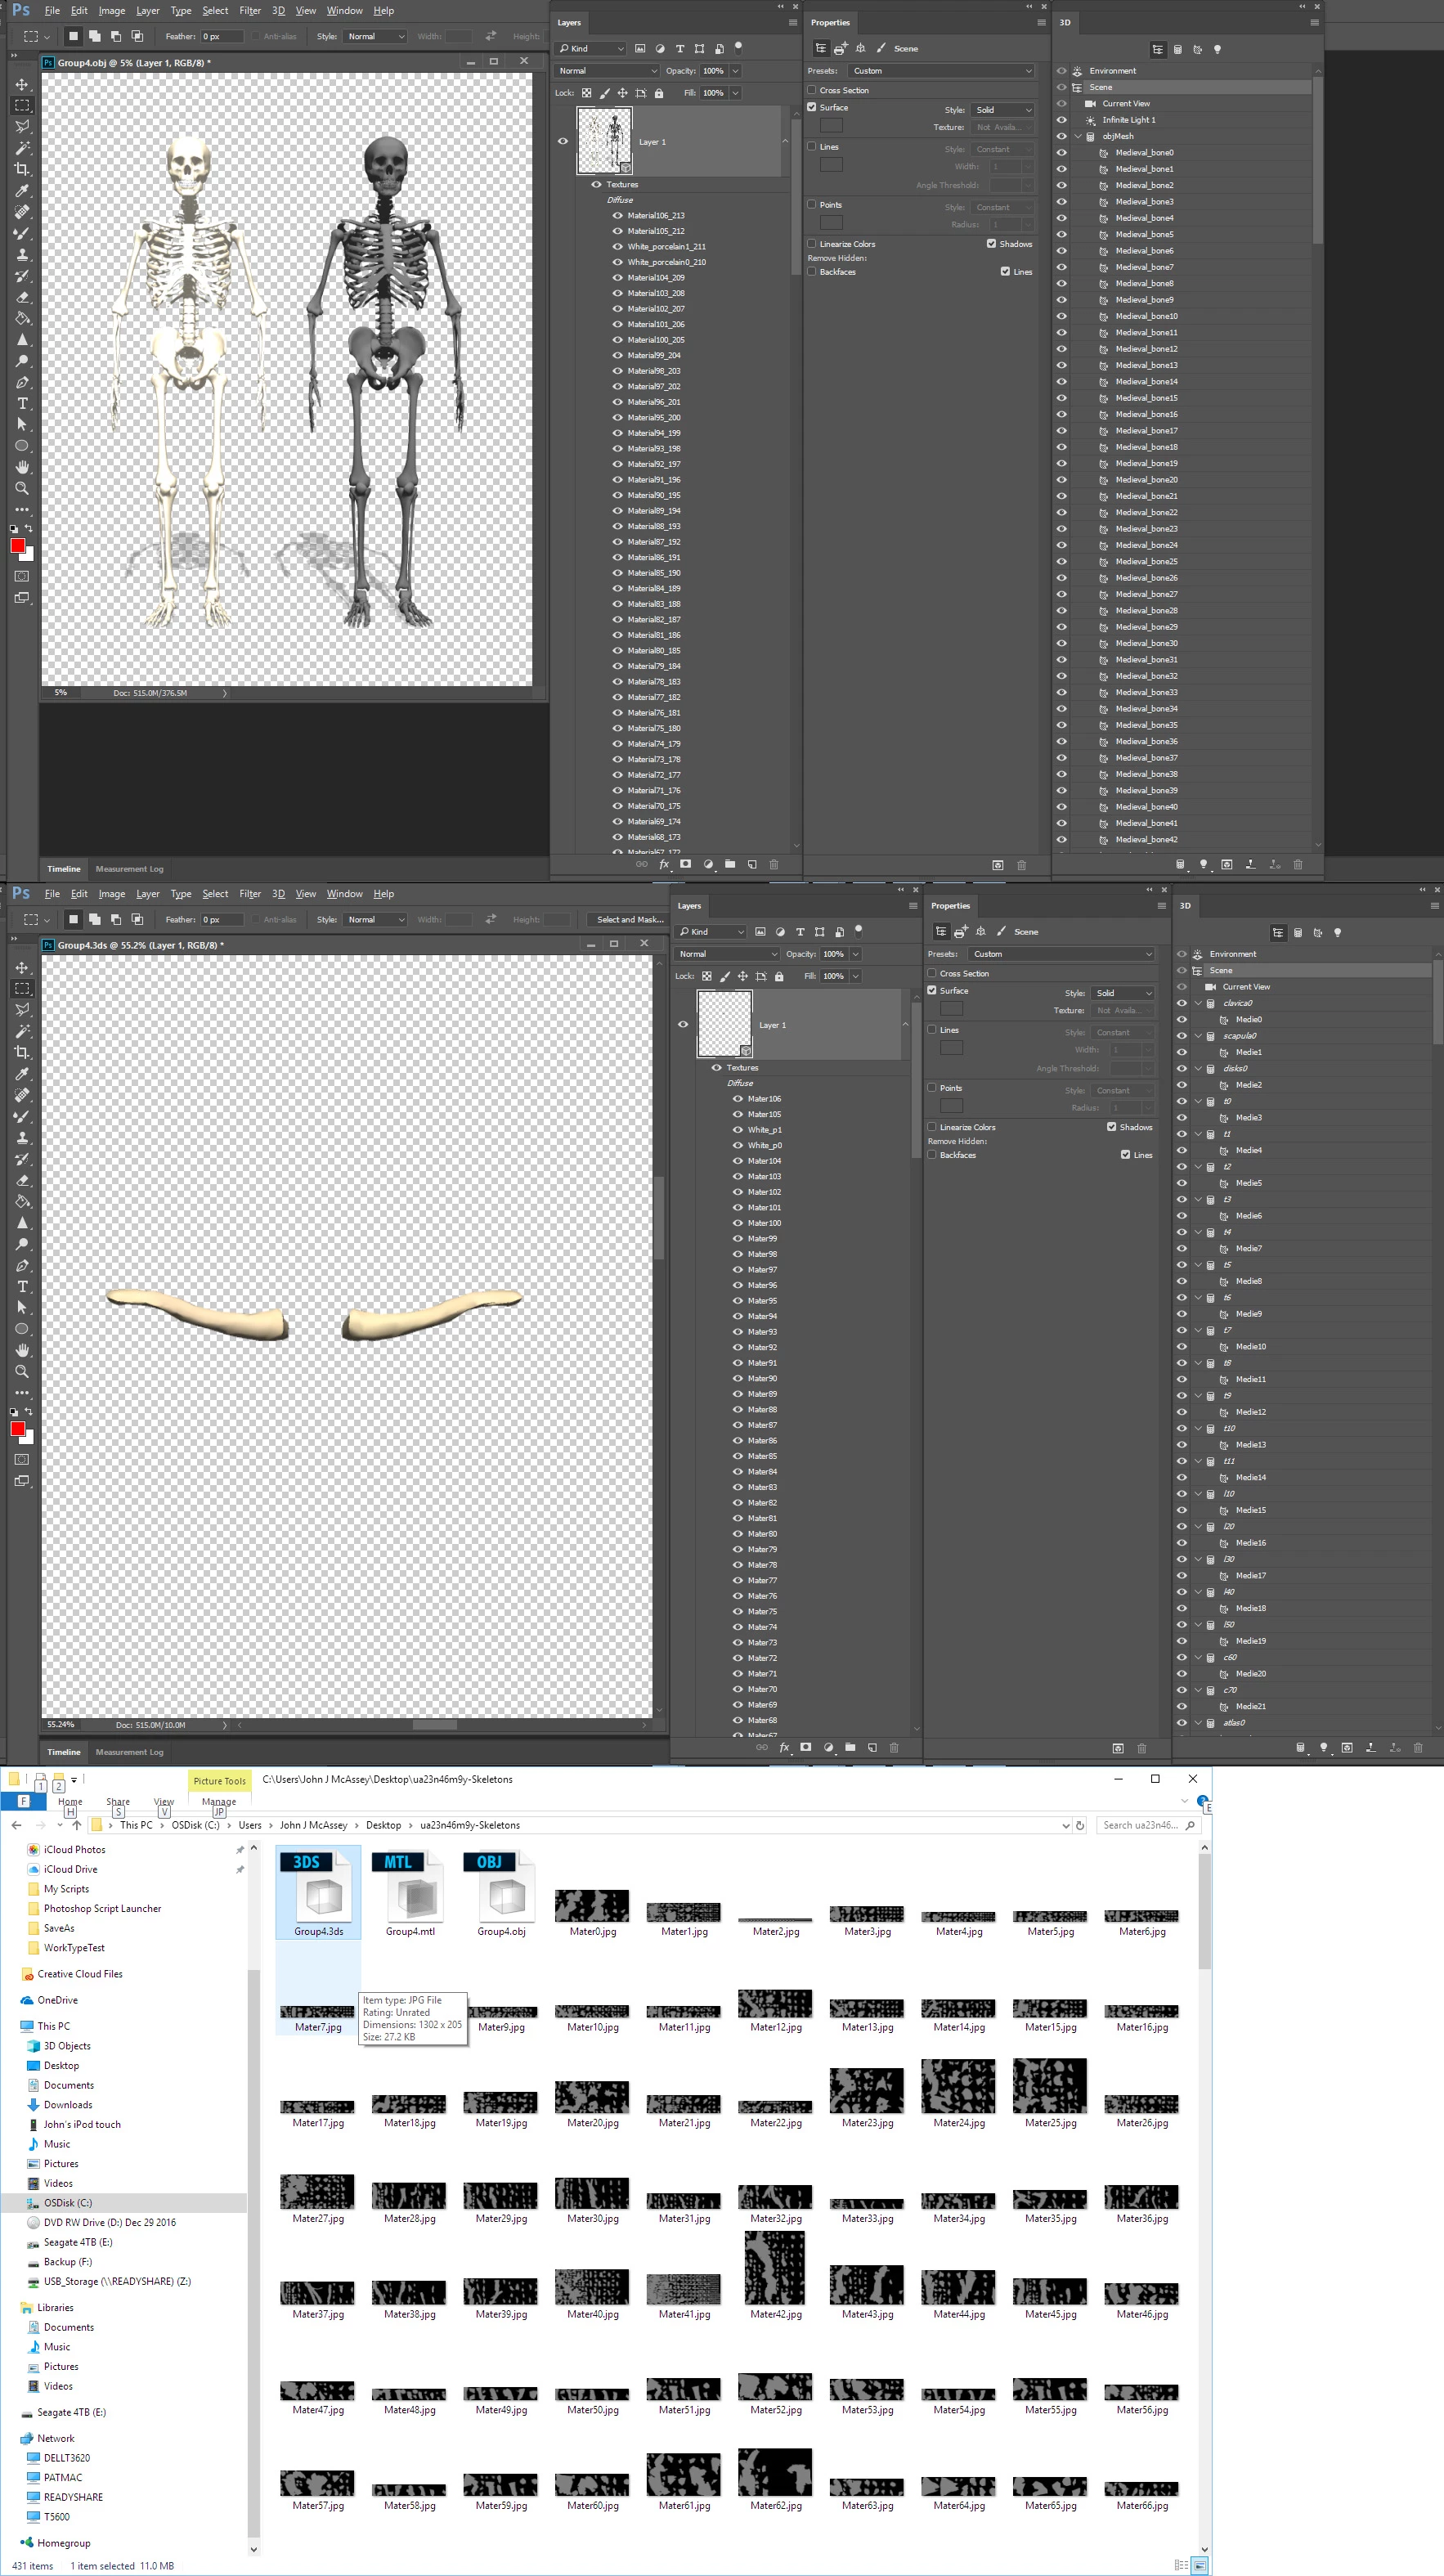Screen dimensions: 1444x2576
Task: Click the Select and Mask button
Action: (630, 919)
